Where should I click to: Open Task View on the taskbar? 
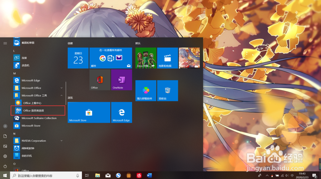click(87, 175)
